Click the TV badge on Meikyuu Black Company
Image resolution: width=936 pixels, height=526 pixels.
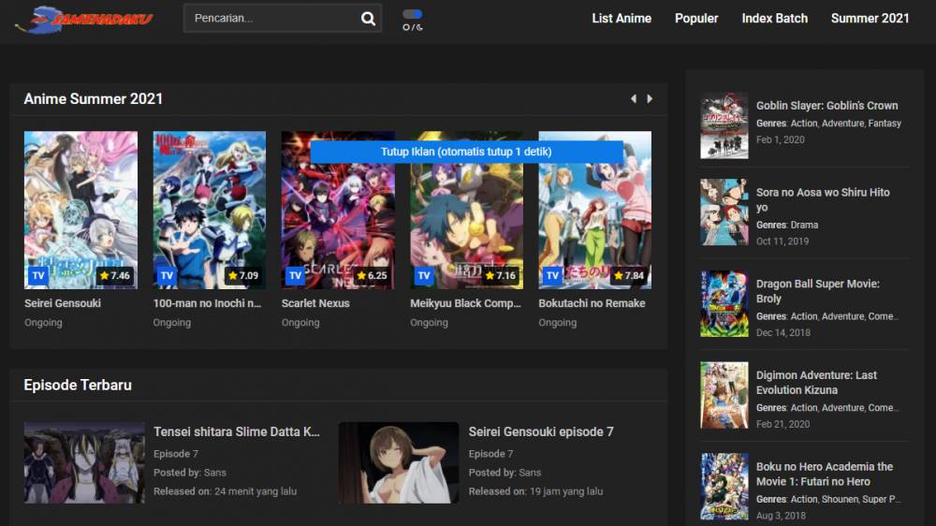click(424, 276)
